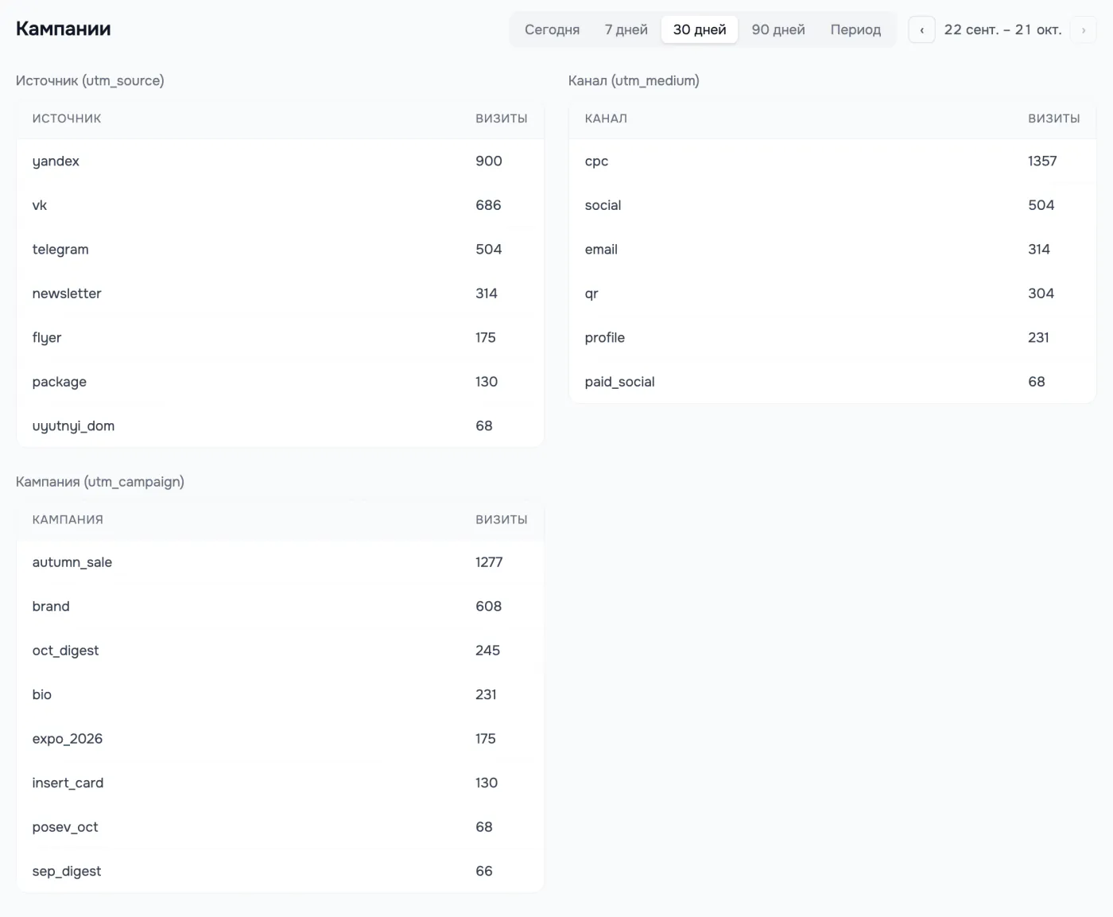Viewport: 1113px width, 917px height.
Task: Click the 22 сент. – 21 окт. date label
Action: tap(1002, 29)
